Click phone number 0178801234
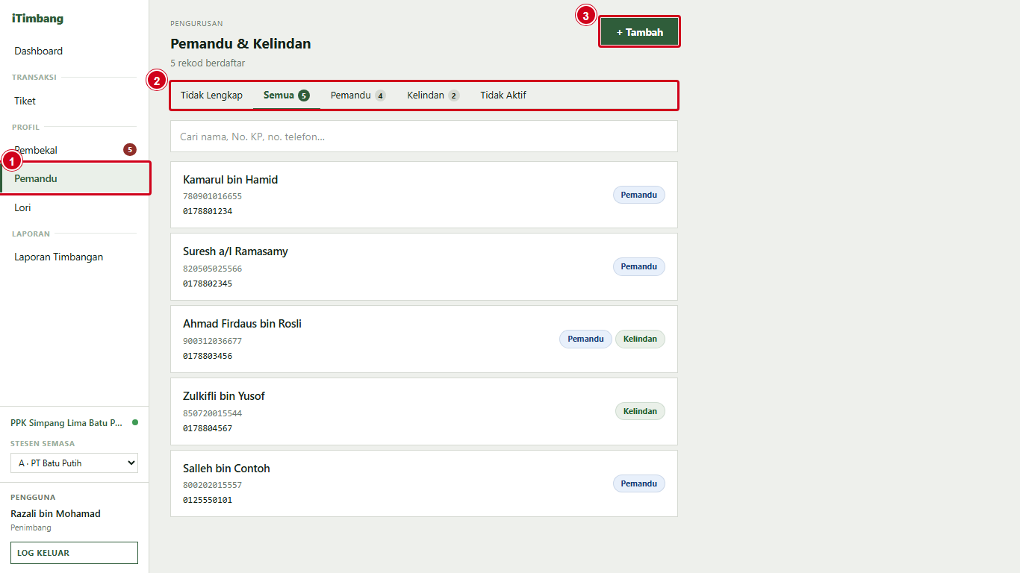Screen dimensions: 1020x573 tap(208, 211)
